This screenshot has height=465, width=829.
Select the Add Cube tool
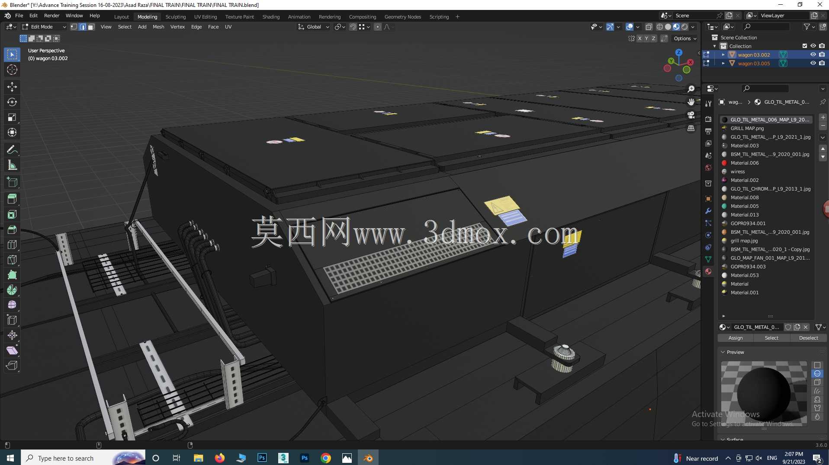(12, 182)
